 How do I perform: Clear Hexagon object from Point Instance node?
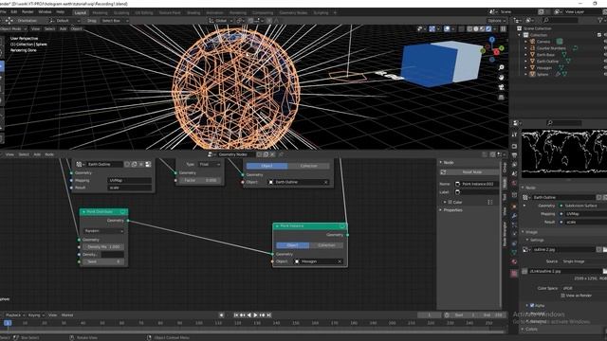[340, 261]
